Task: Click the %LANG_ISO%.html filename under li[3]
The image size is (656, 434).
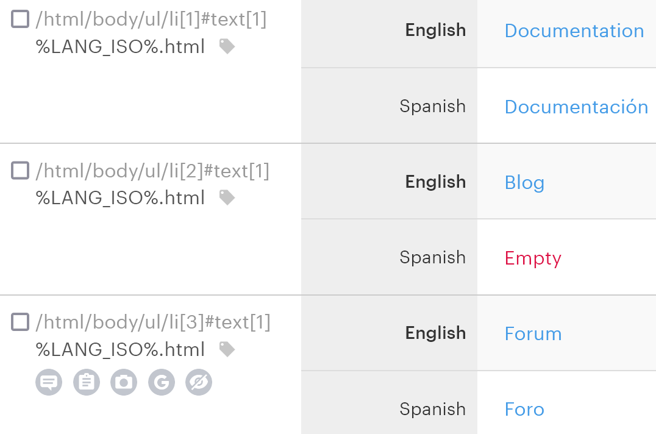Action: [x=120, y=350]
